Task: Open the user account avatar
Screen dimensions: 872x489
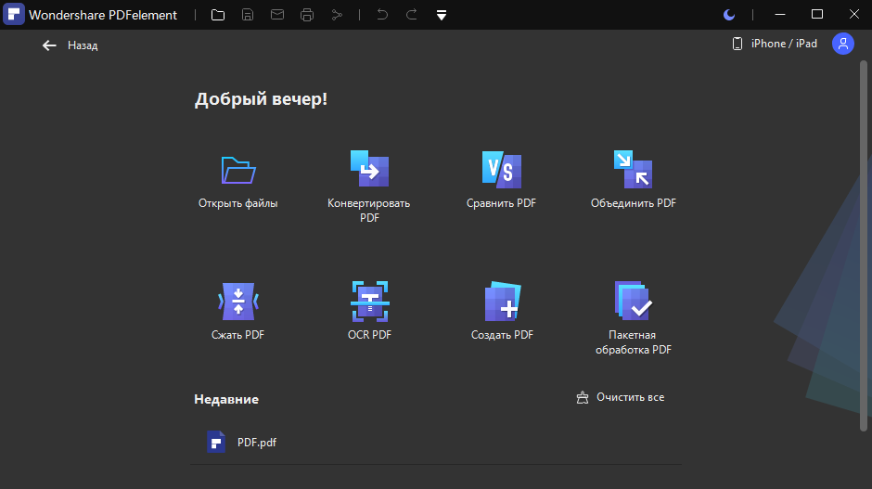Action: tap(843, 44)
